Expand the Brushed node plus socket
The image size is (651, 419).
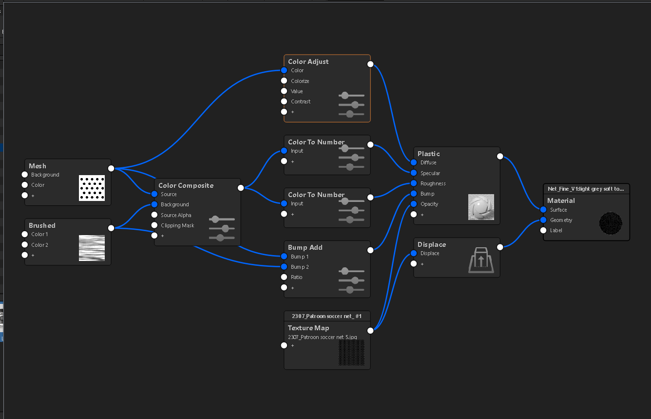point(25,255)
